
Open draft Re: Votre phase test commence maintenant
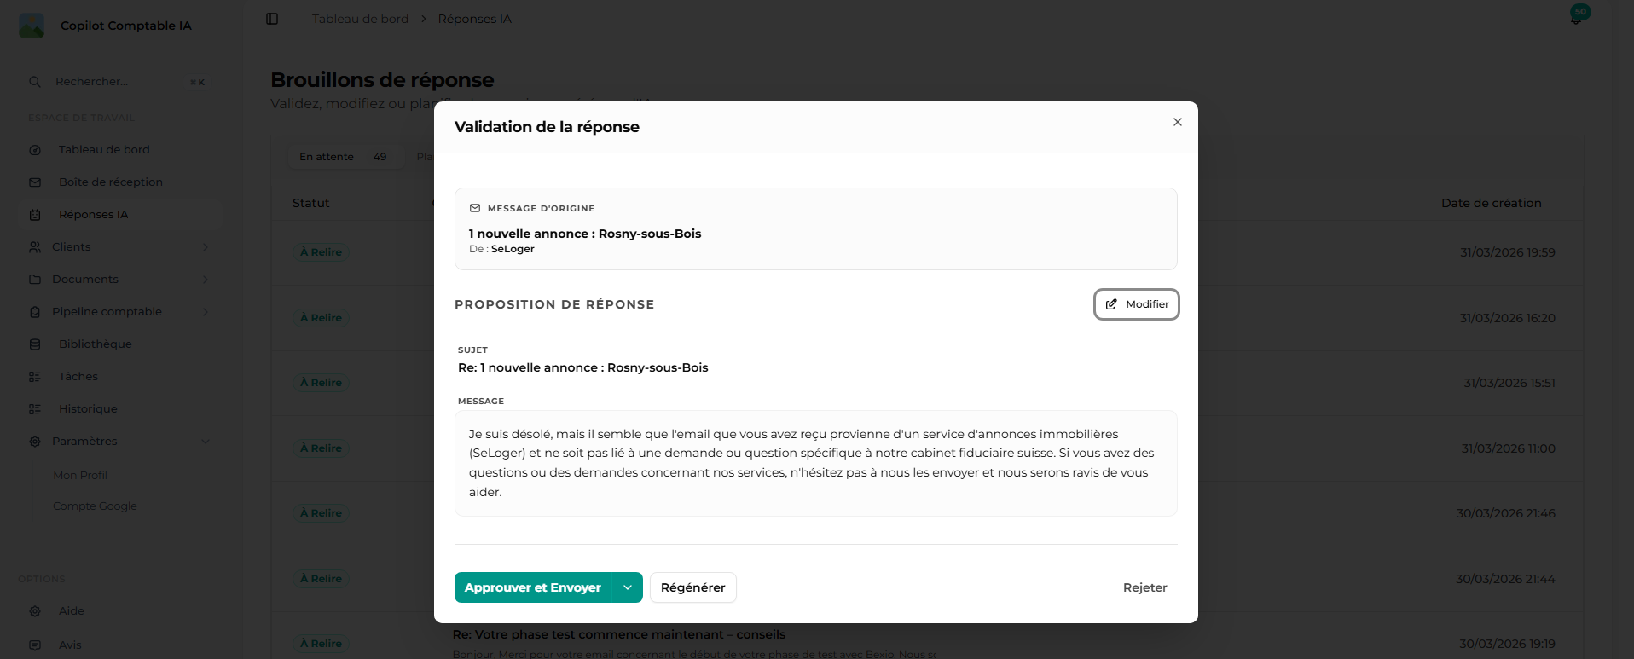pos(618,634)
